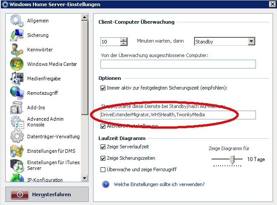This screenshot has width=277, height=205.
Task: Open Welche Einstellungen sollte ich verwenden link
Action: pyautogui.click(x=159, y=184)
